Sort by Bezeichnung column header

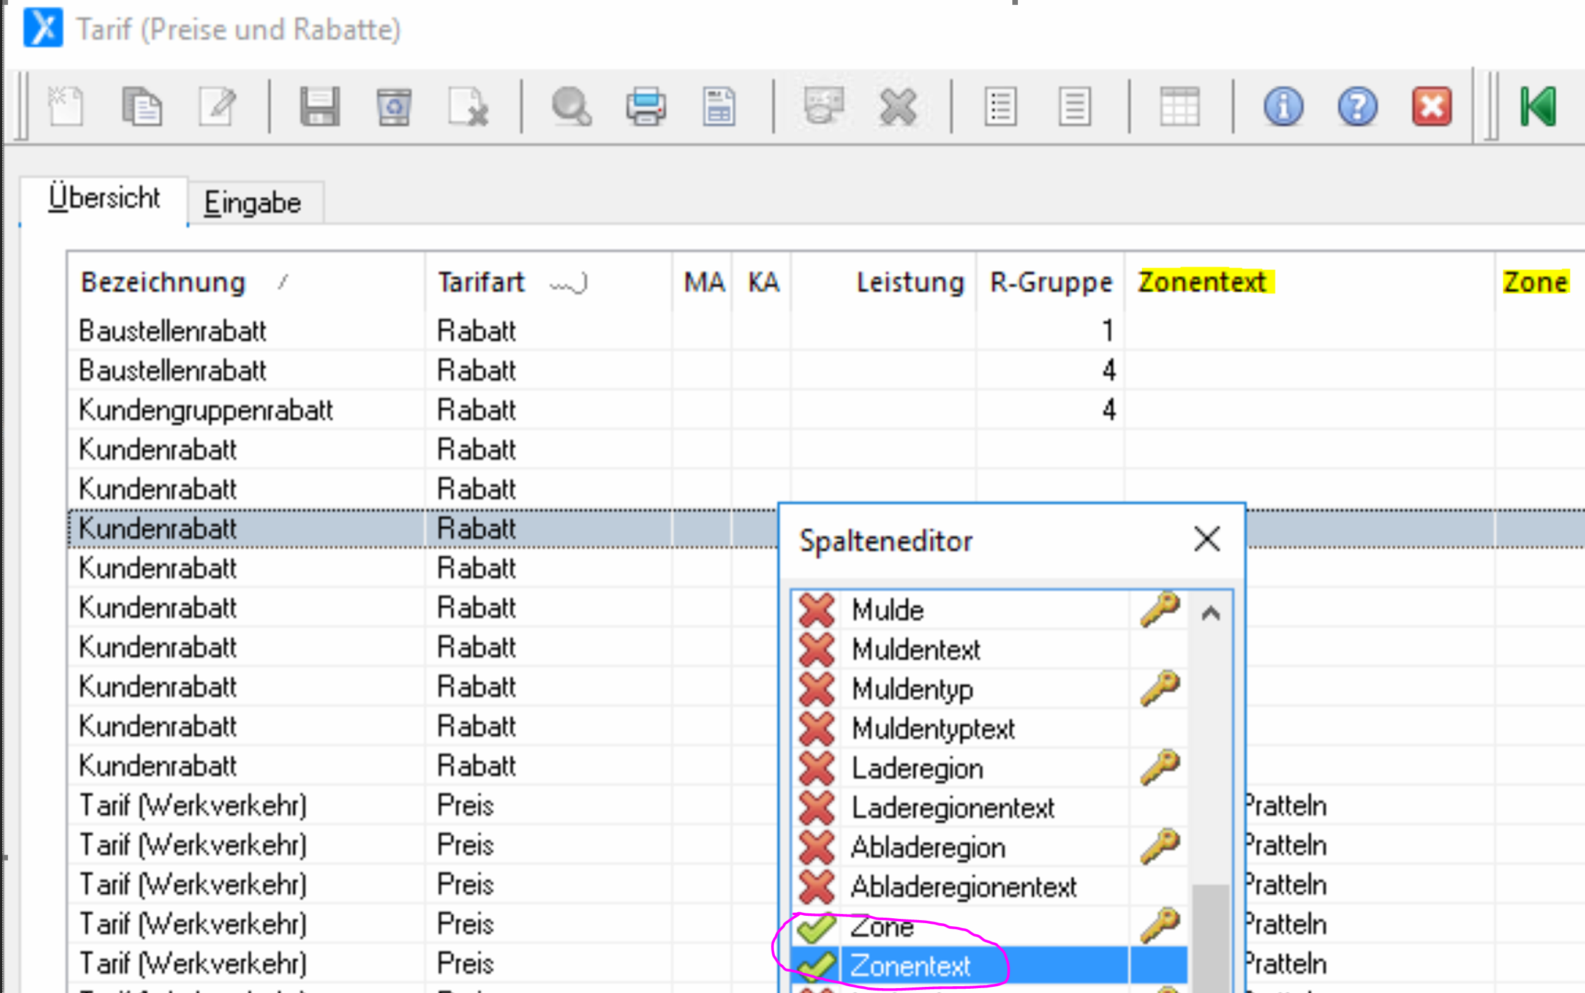pyautogui.click(x=163, y=282)
